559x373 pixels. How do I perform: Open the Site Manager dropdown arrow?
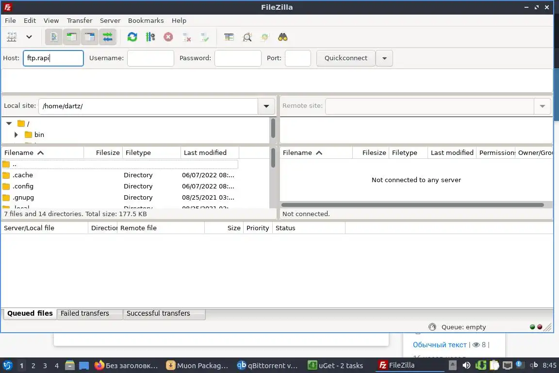click(29, 37)
